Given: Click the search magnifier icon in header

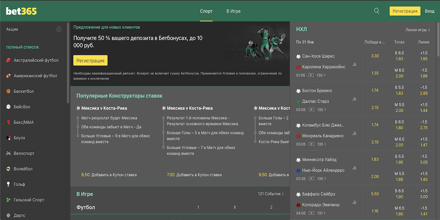Looking at the screenshot, I should (x=377, y=11).
